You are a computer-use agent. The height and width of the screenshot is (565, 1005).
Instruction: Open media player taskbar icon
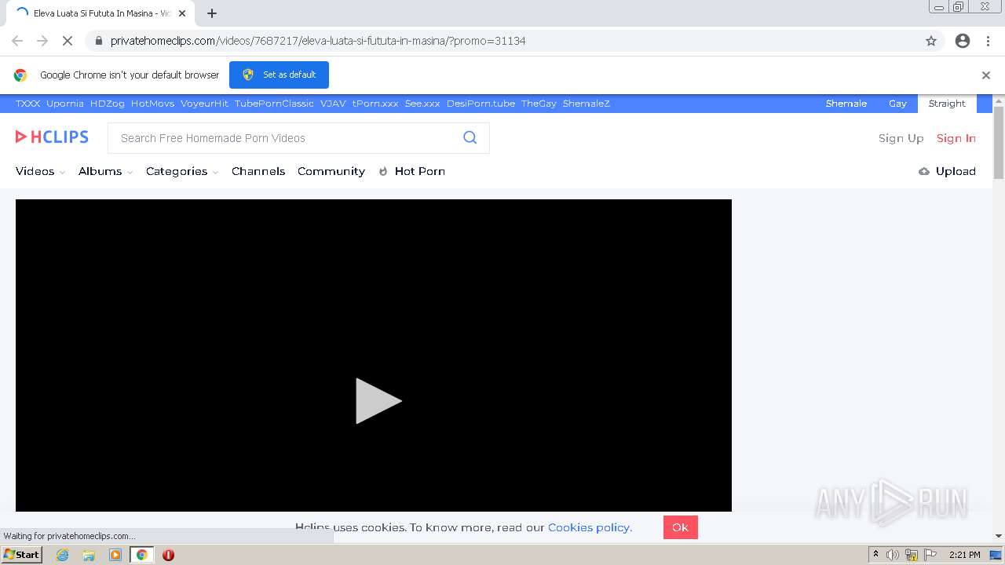(x=115, y=555)
